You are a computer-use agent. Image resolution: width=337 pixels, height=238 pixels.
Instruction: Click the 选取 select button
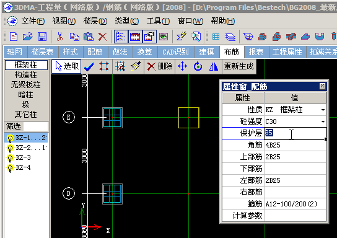(66, 66)
